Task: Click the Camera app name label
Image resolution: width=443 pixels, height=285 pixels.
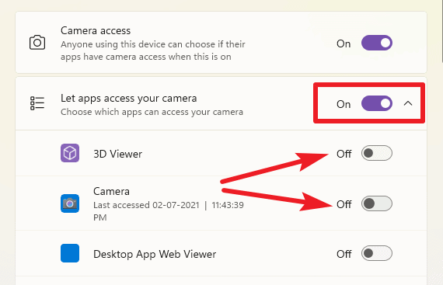Action: 111,191
